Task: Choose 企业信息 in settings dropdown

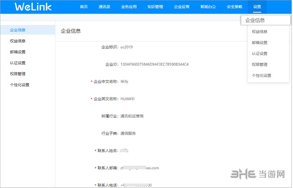Action: (266, 20)
